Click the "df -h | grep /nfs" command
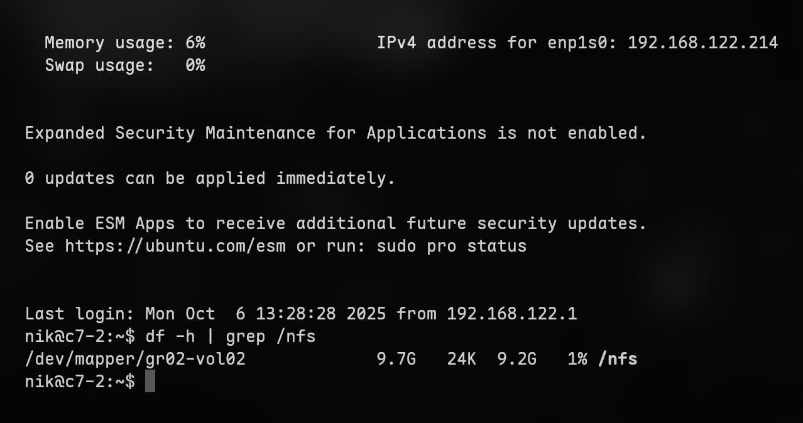Screen dimensions: 803x423 pos(231,336)
